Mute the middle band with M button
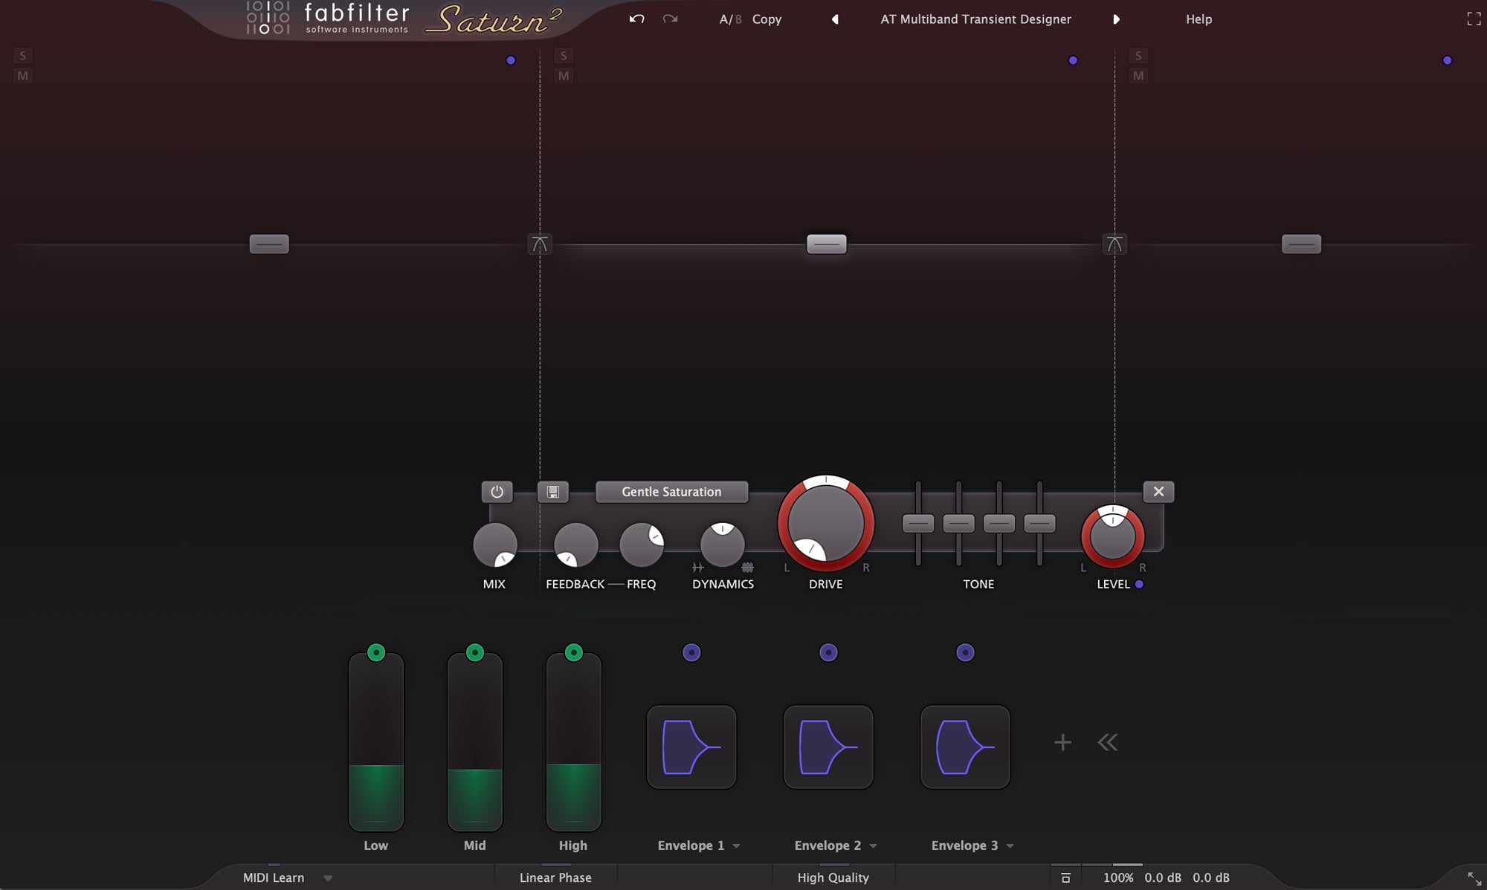1487x890 pixels. (564, 76)
